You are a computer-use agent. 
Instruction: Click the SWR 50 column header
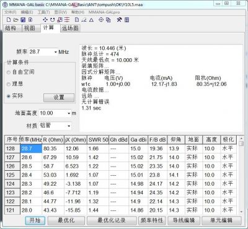point(98,140)
